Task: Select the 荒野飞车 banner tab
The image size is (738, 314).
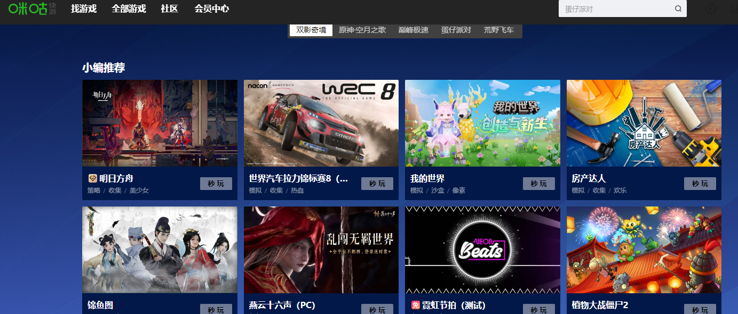Action: click(x=498, y=30)
